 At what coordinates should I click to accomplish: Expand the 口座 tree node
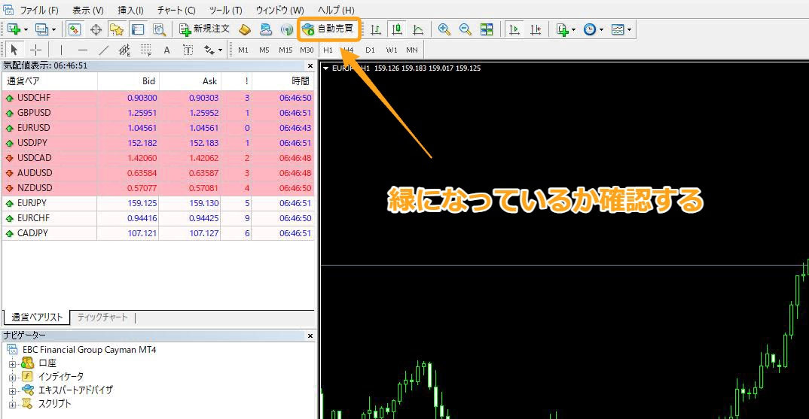click(x=12, y=364)
